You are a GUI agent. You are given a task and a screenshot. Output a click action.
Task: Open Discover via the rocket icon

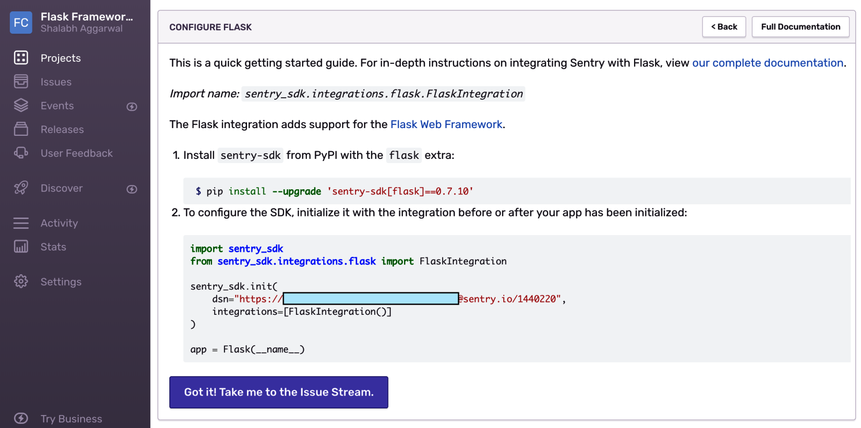[21, 188]
